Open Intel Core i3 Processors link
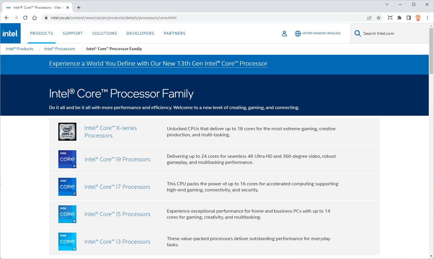 point(117,242)
